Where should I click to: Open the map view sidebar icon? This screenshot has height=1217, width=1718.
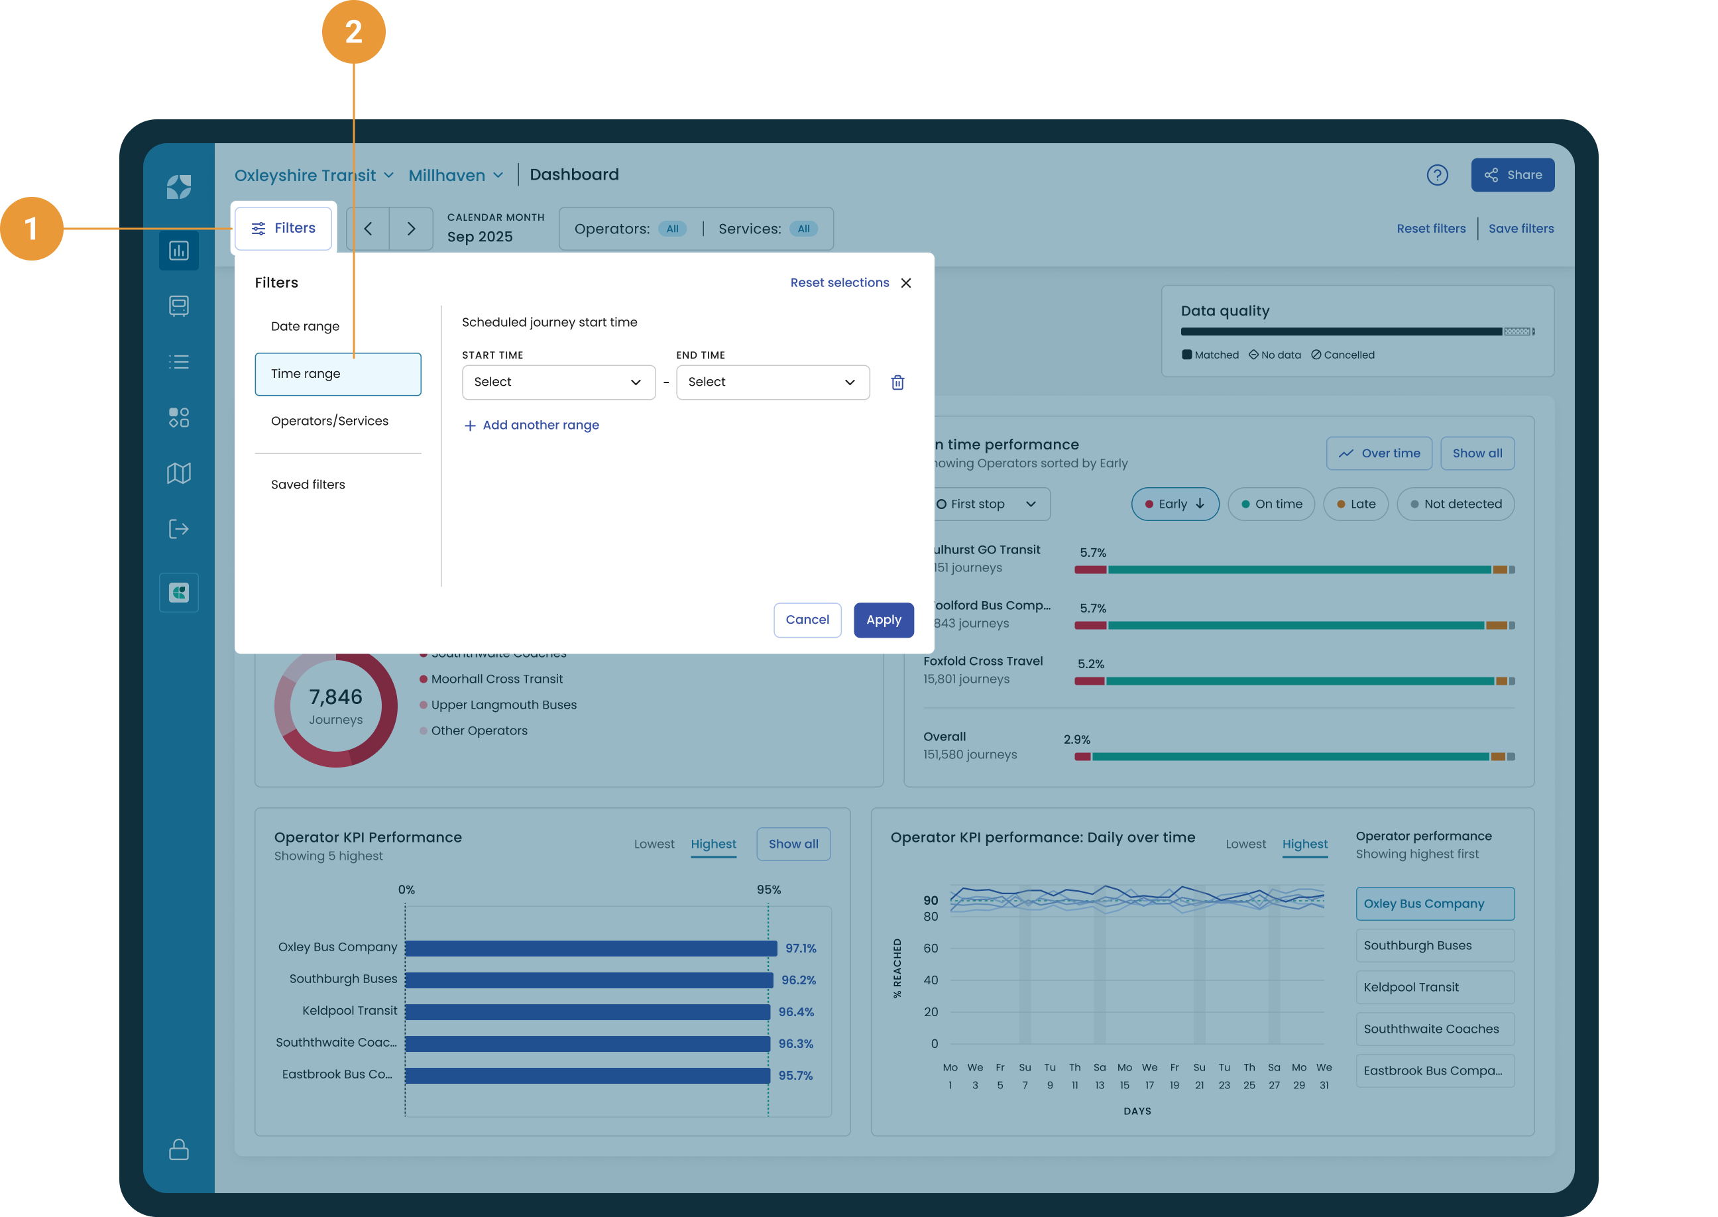pos(178,473)
